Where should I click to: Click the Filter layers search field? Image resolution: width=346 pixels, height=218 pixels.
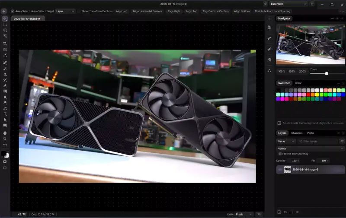318,141
